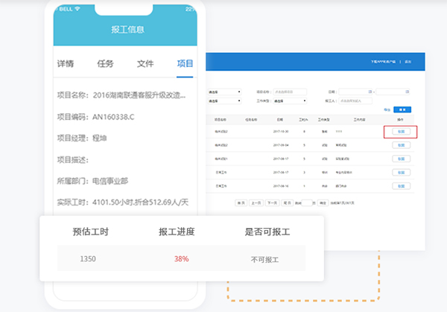The image size is (447, 312).
Task: Click the 项目名称 input field
Action: [x=290, y=92]
